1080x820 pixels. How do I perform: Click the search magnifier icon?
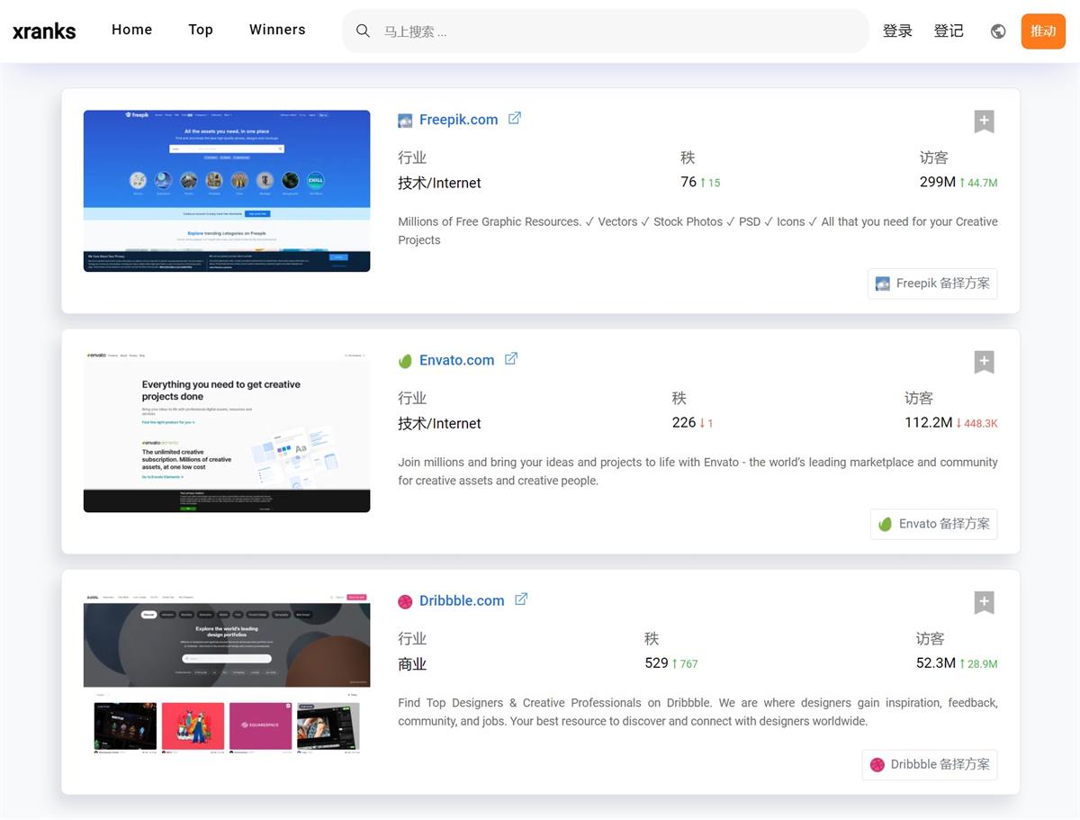click(x=363, y=30)
